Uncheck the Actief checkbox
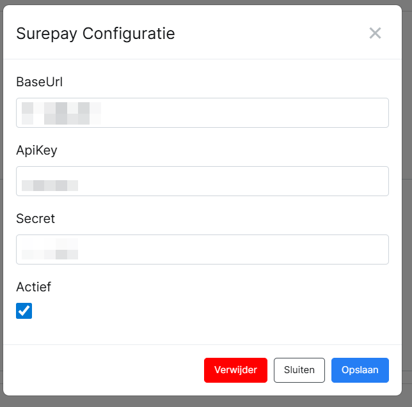The height and width of the screenshot is (407, 412). pos(24,311)
